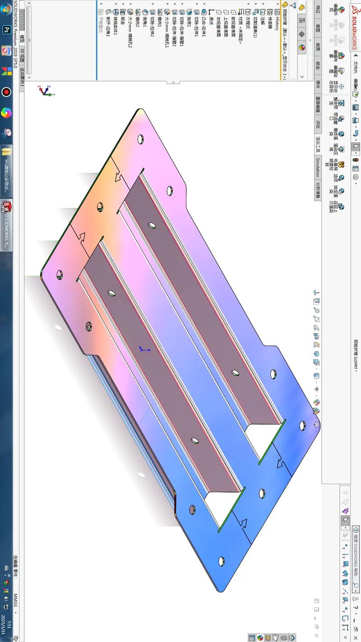Open the 文件(F) menu
The image size is (361, 642).
coord(355,68)
